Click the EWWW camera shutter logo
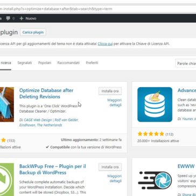The width and height of the screenshot is (196, 196). (155, 180)
